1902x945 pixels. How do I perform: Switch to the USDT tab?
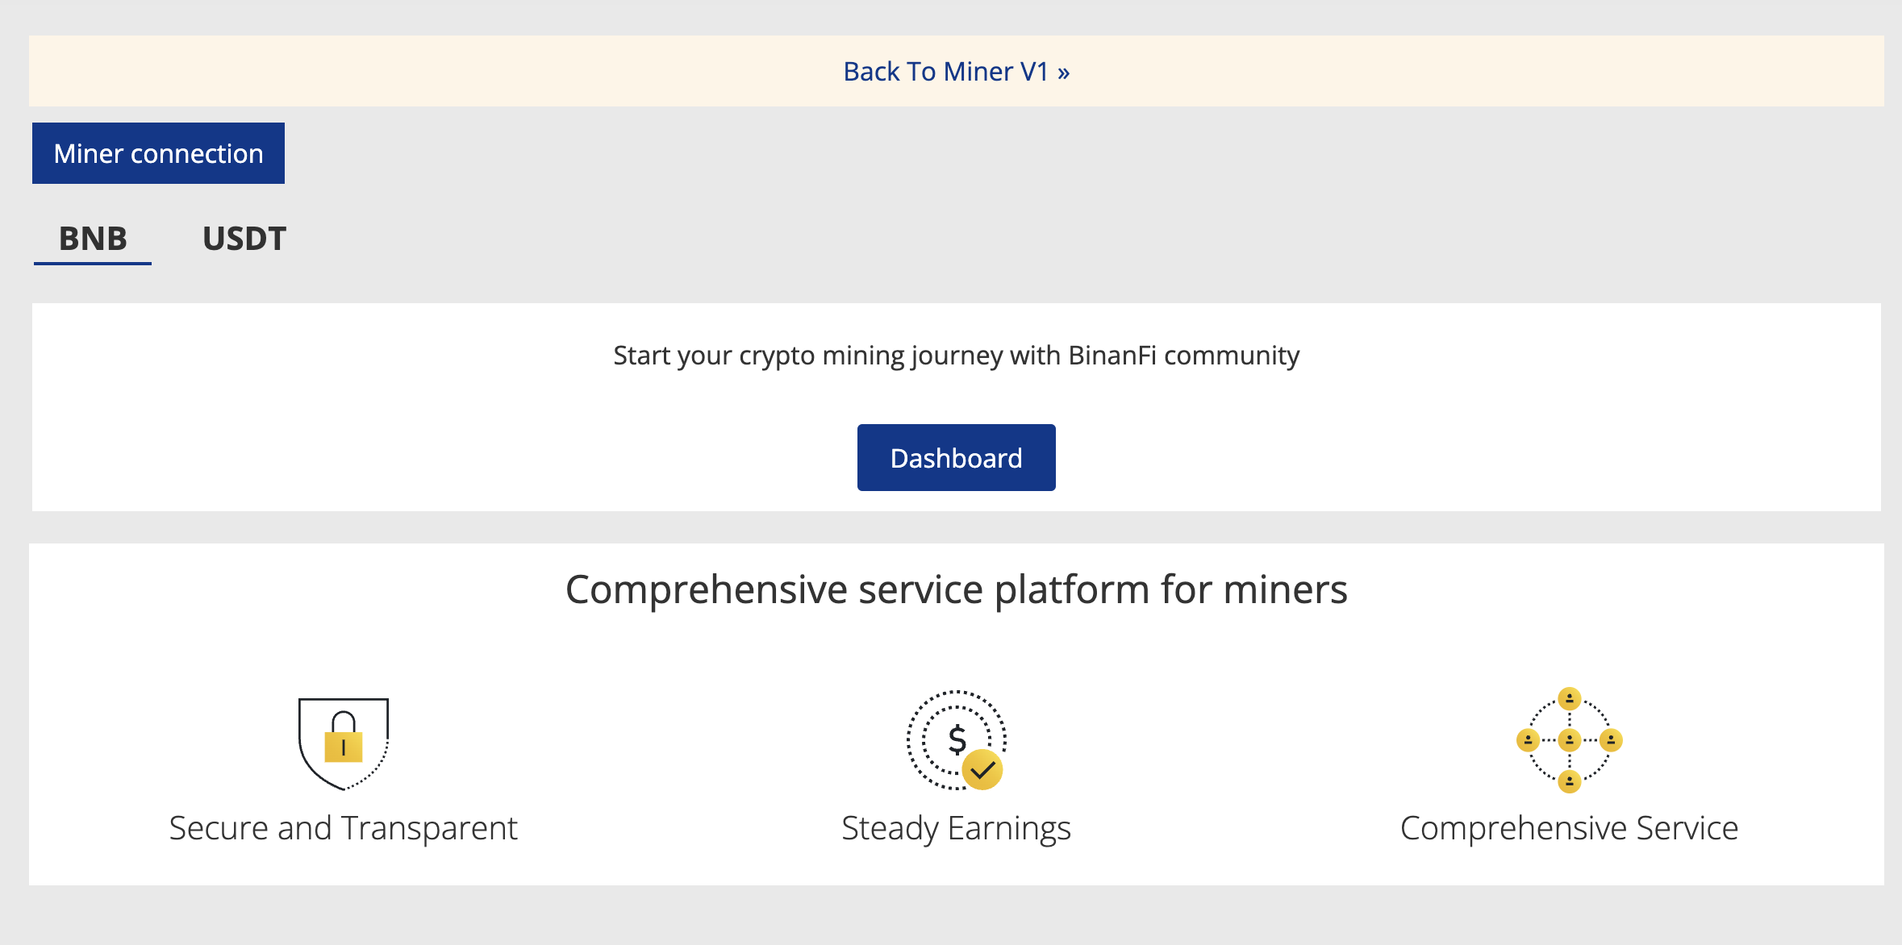(x=244, y=239)
